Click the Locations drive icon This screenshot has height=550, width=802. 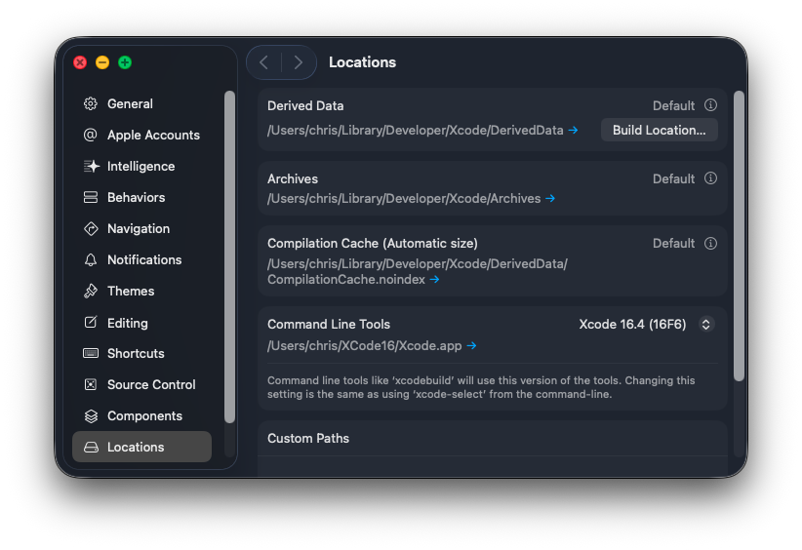pyautogui.click(x=91, y=448)
